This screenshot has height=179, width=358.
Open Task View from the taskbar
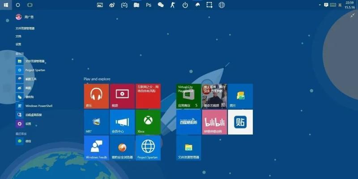pyautogui.click(x=30, y=5)
